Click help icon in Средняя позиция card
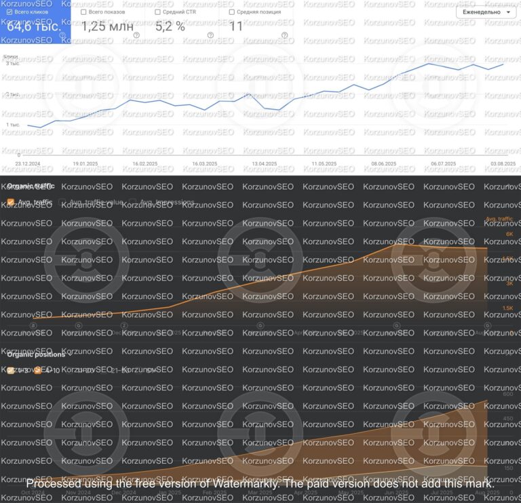Image resolution: width=521 pixels, height=503 pixels. (x=284, y=35)
